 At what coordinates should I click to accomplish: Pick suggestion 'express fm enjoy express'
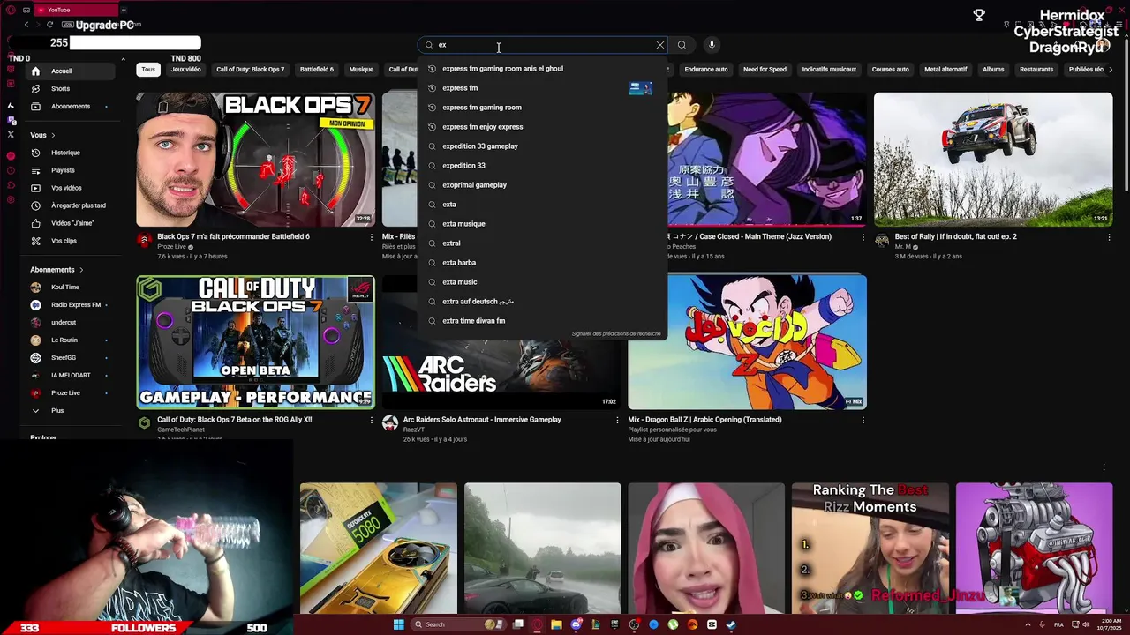(x=543, y=127)
